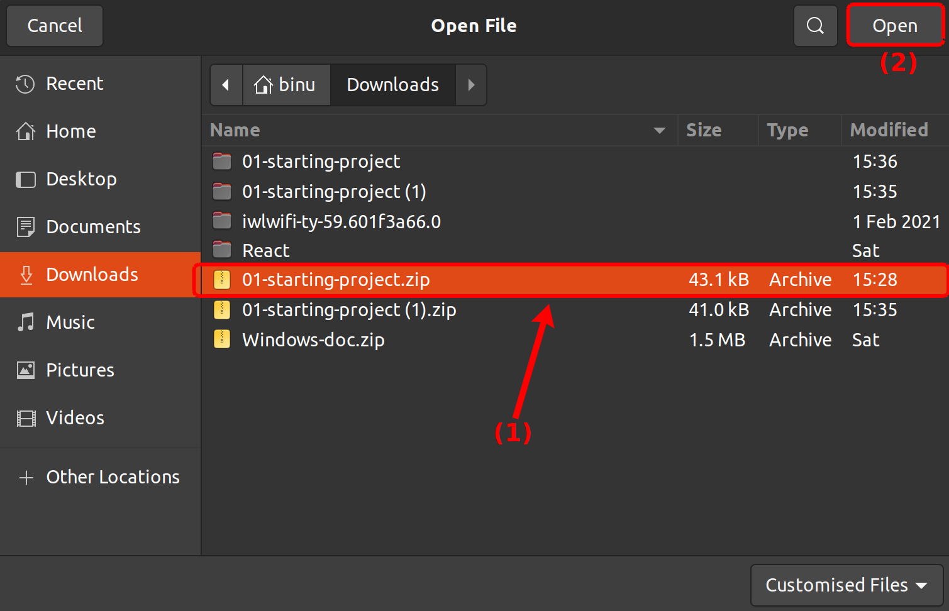Sort files by Modified column

[889, 130]
